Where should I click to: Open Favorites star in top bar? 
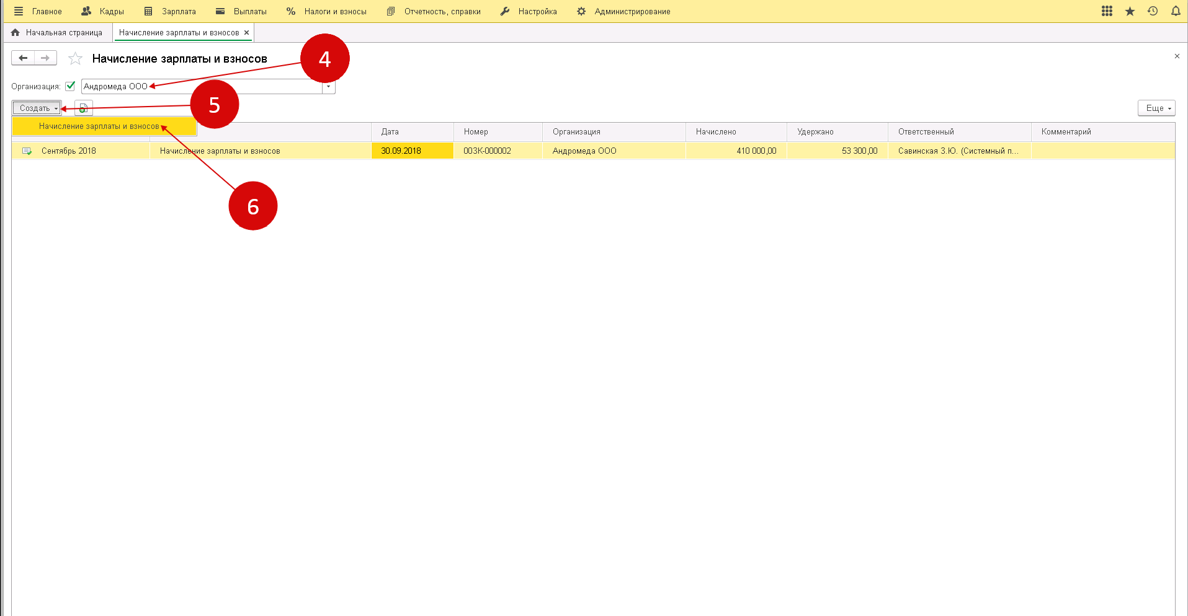point(1130,11)
